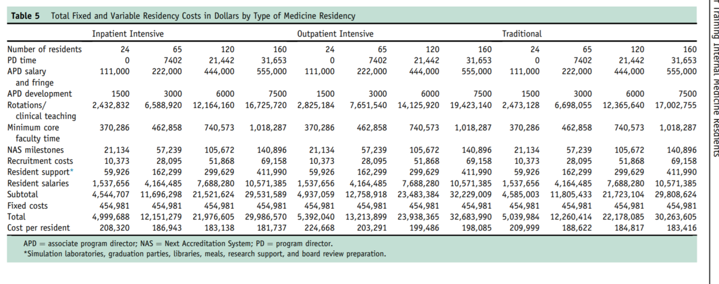
Task: Click total value 23,938,365
Action: coord(419,216)
